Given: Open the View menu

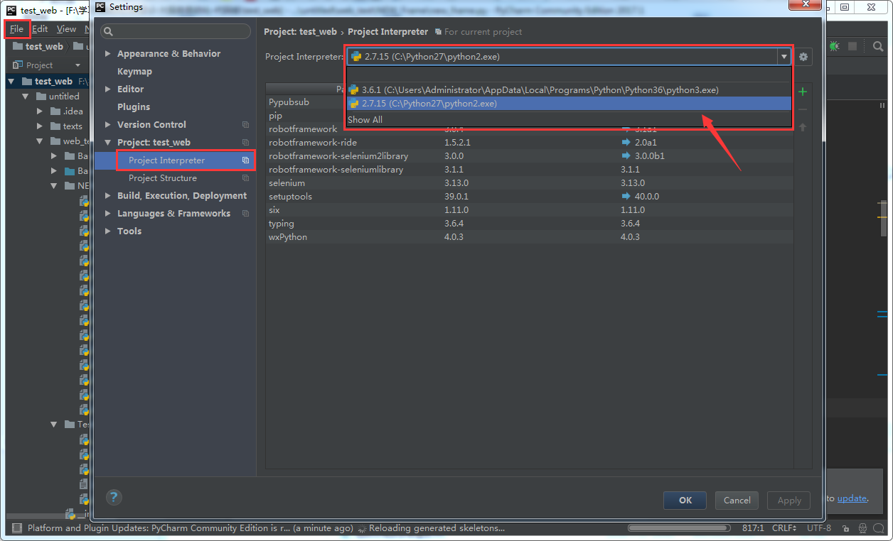Looking at the screenshot, I should coord(66,29).
